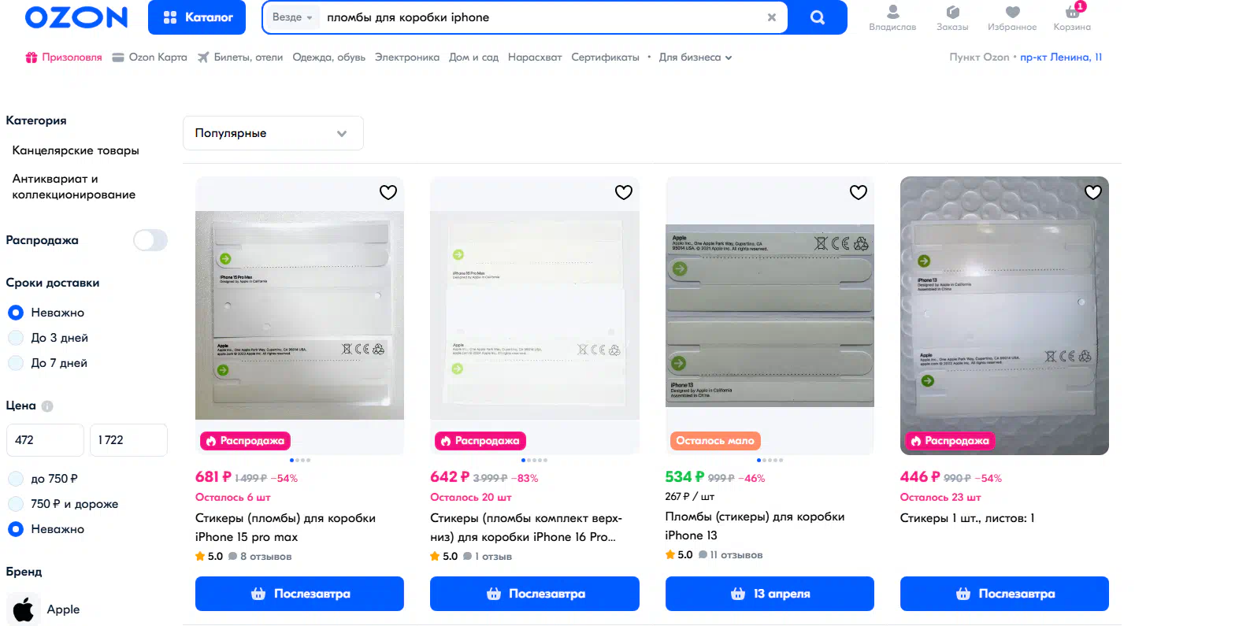
Task: Open Владислав profile icon
Action: point(892,17)
